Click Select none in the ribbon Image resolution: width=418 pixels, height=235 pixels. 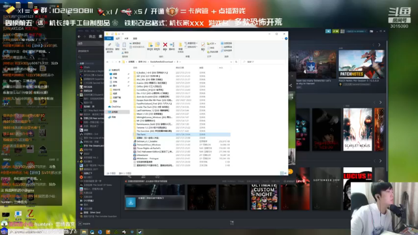point(227,47)
